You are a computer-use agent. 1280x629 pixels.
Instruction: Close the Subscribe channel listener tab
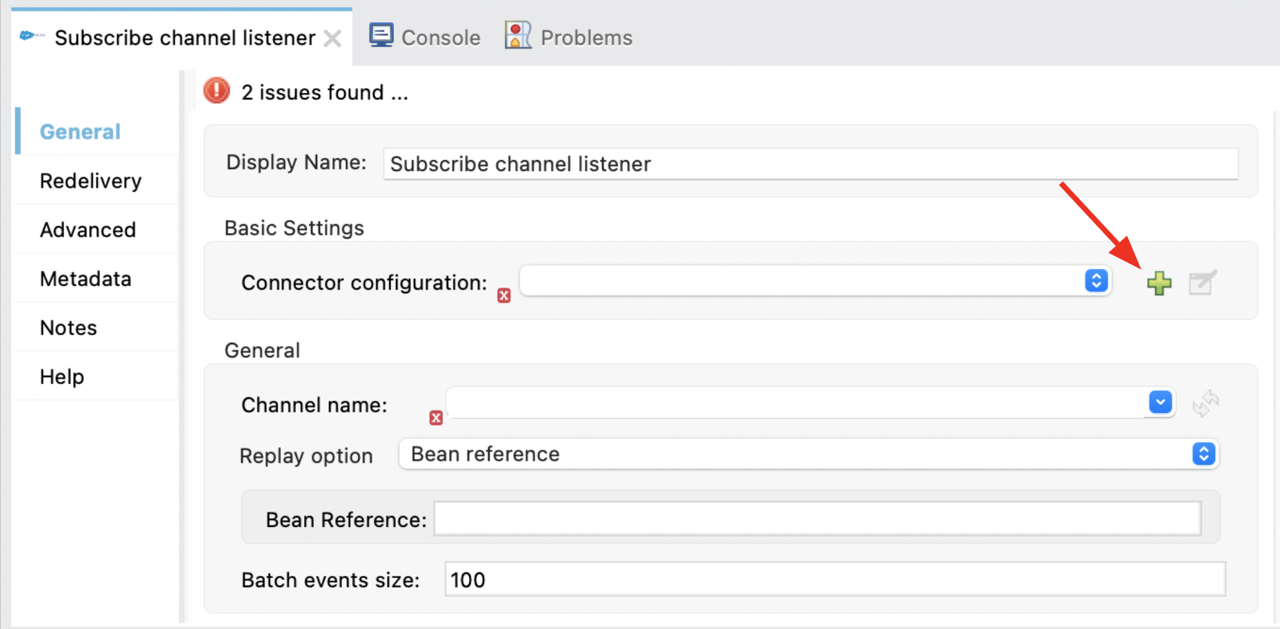332,39
